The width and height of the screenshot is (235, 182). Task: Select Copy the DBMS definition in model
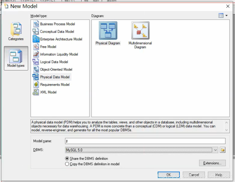pos(92,164)
